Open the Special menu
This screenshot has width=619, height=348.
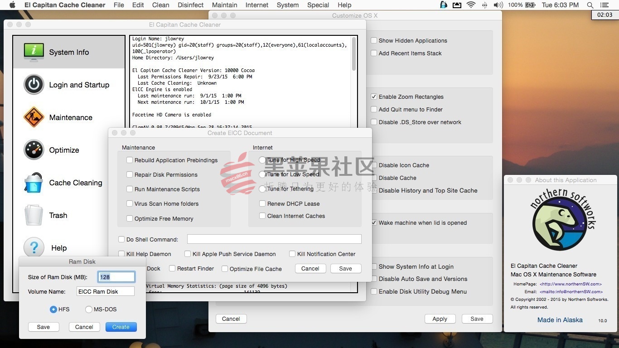pos(318,5)
